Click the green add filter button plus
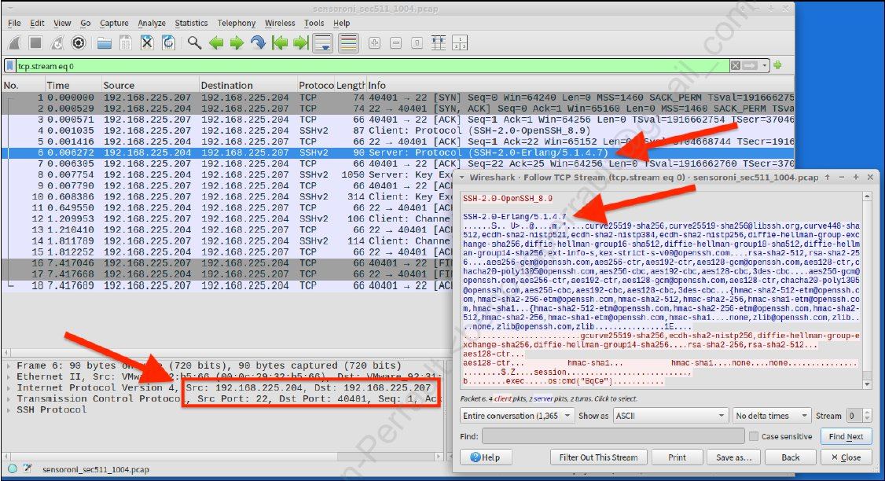 778,65
